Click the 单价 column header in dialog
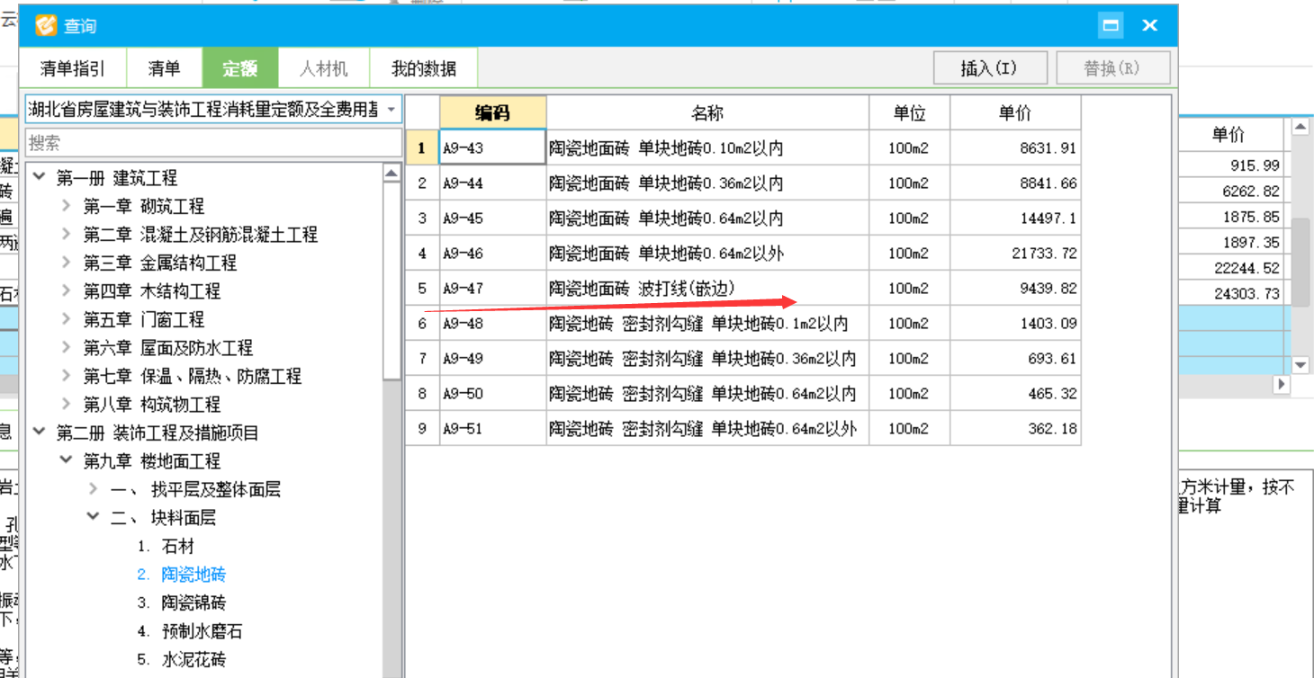Viewport: 1314px width, 678px height. 1015,112
